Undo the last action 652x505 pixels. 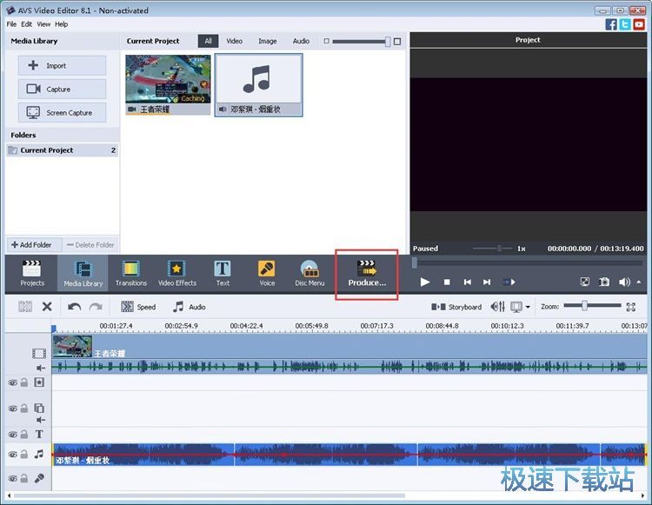[74, 307]
